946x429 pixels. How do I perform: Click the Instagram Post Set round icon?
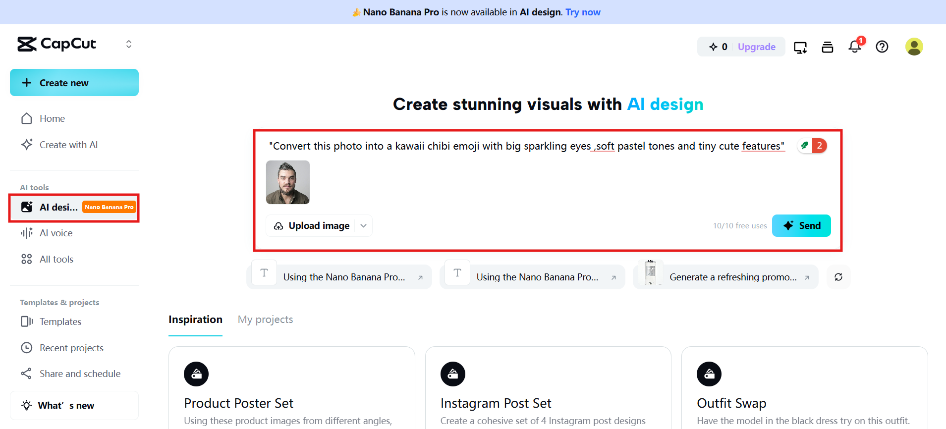[453, 374]
